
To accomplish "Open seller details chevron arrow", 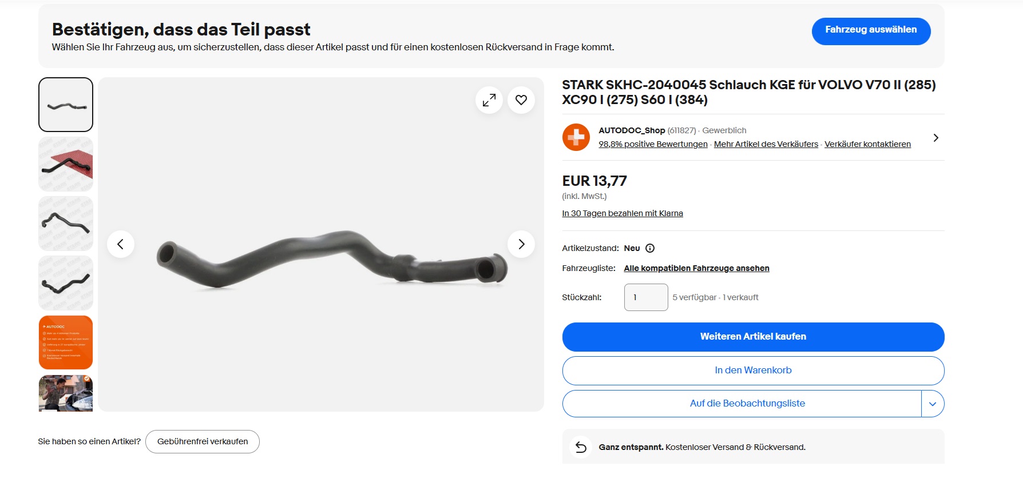I will point(935,138).
